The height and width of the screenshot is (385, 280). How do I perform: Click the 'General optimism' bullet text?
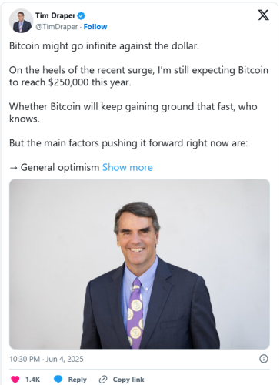pyautogui.click(x=59, y=167)
